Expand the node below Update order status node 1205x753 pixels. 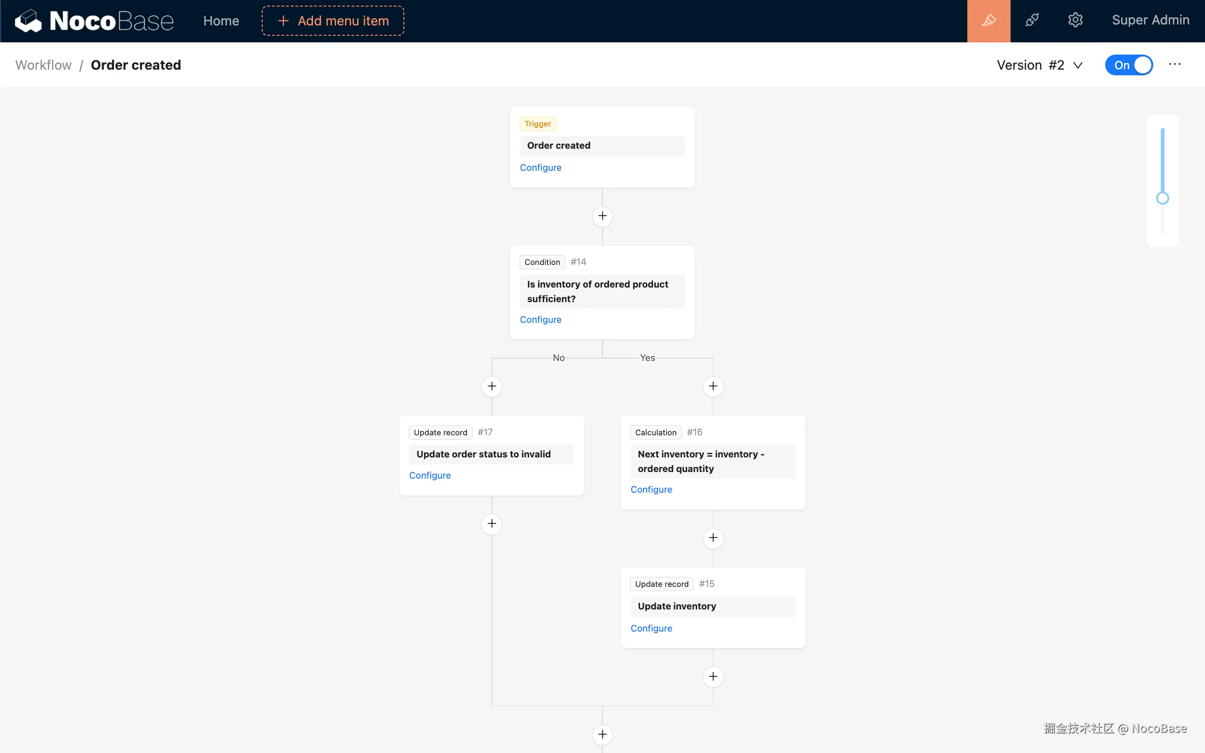pyautogui.click(x=491, y=523)
